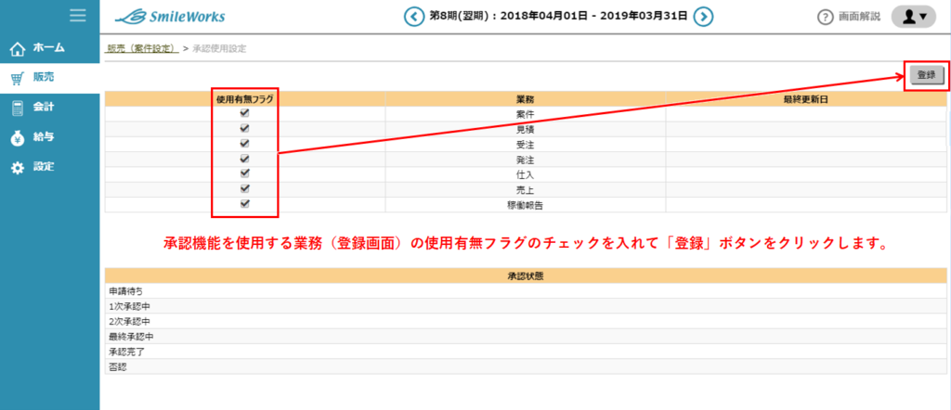Click the SmileWorks logo
Screen dimensions: 951x410
tap(169, 17)
